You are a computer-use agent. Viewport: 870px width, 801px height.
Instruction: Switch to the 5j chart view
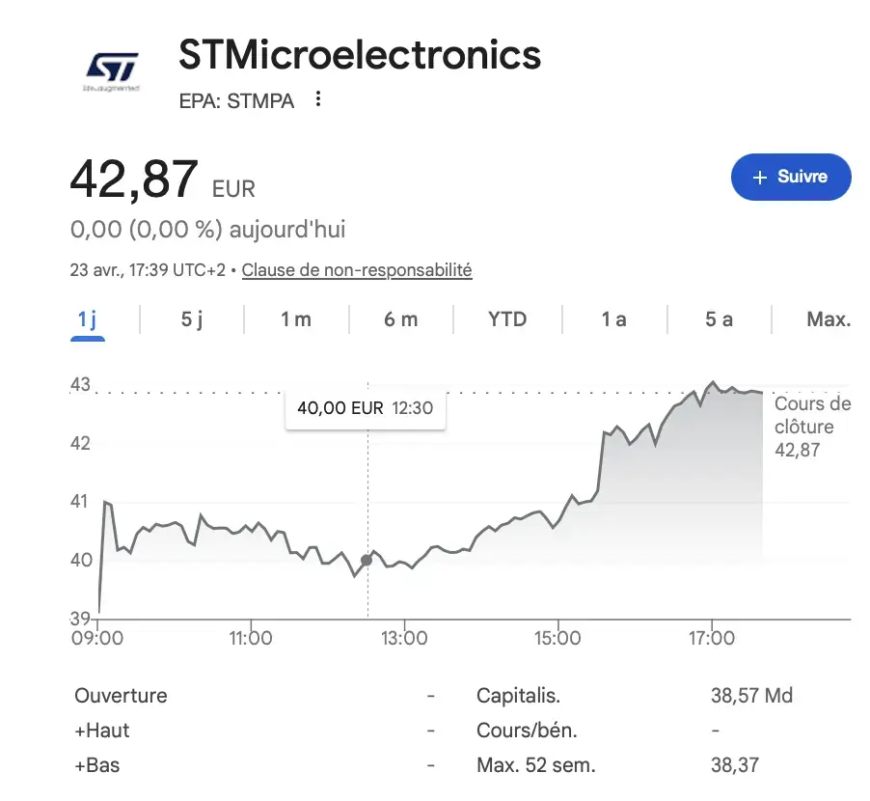click(189, 318)
